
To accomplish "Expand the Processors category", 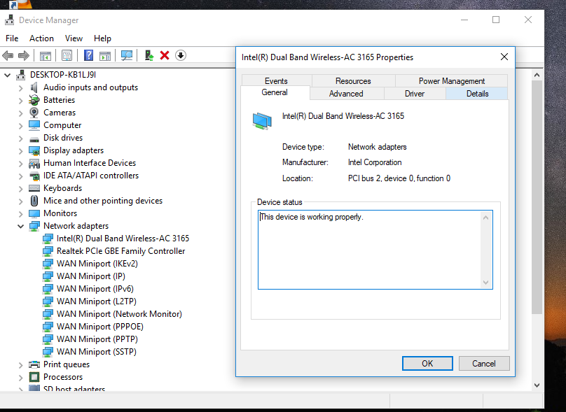I will tap(21, 377).
